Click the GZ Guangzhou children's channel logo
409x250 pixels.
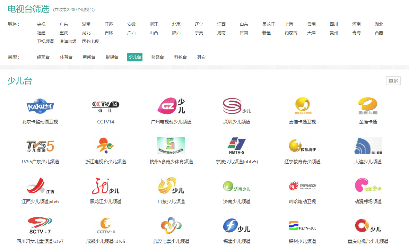tap(171, 106)
